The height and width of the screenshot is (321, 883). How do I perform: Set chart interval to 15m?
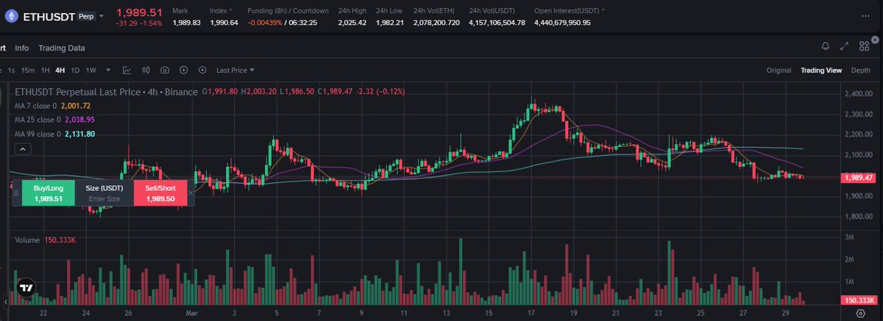[x=27, y=71]
